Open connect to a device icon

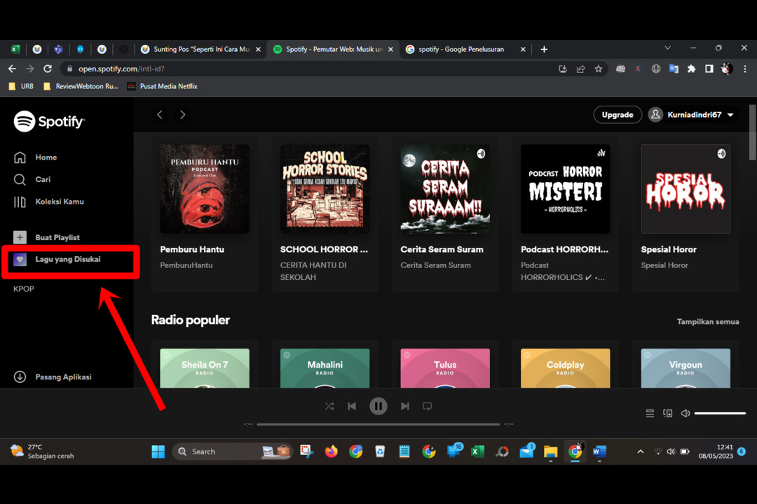point(668,414)
